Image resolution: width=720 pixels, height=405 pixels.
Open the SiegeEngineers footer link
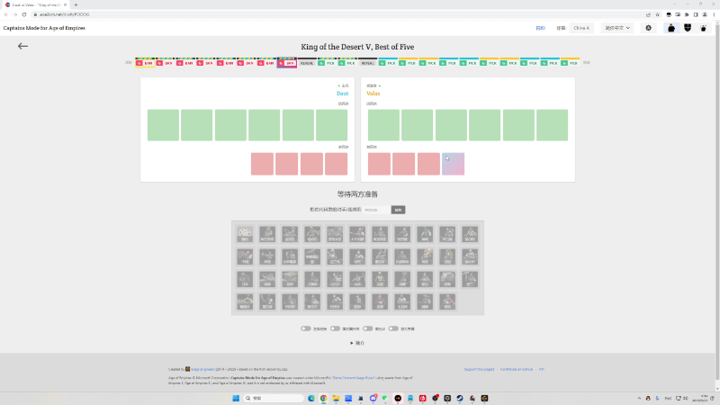coord(202,369)
